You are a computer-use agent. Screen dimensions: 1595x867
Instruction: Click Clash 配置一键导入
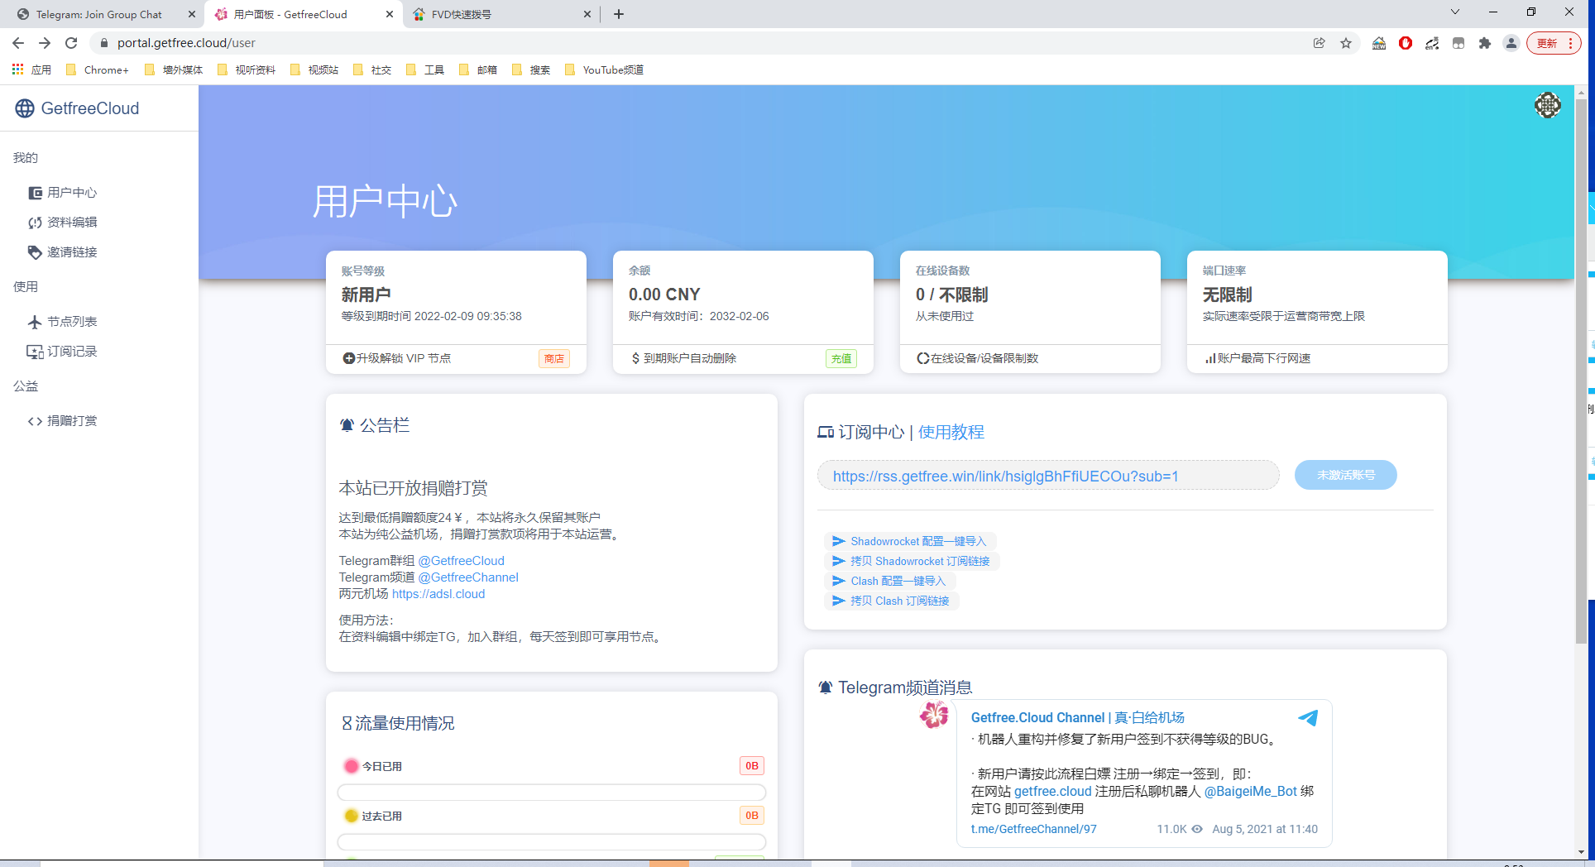(889, 581)
